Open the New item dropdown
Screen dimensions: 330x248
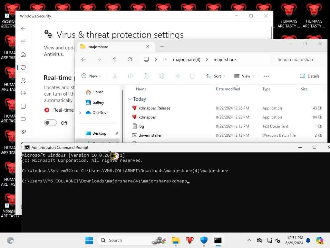pyautogui.click(x=91, y=76)
